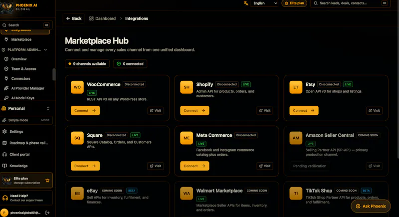The image size is (399, 217).
Task: Click the Meta Commerce ME icon
Action: click(187, 138)
